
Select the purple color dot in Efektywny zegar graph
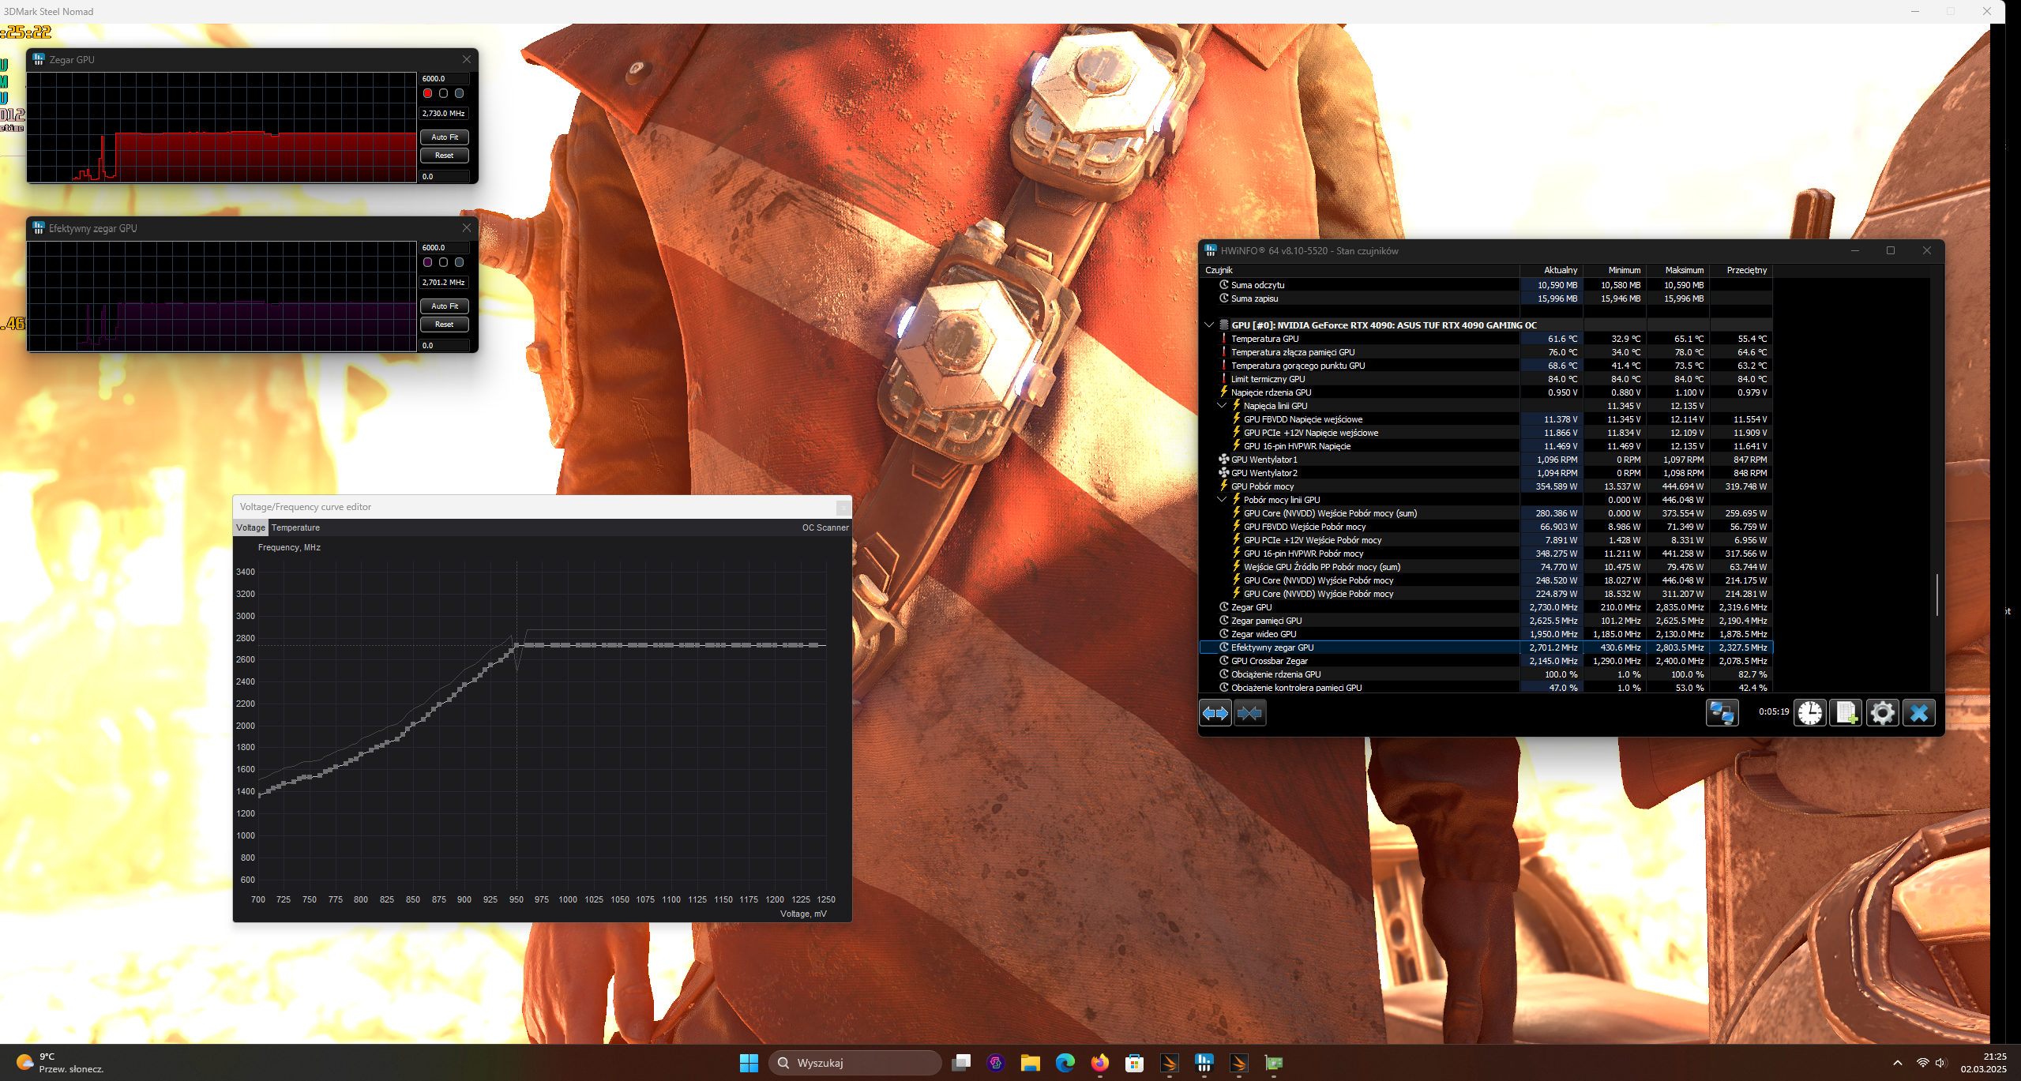427,262
